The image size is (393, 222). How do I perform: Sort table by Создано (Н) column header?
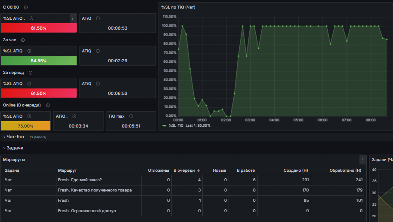295,170
